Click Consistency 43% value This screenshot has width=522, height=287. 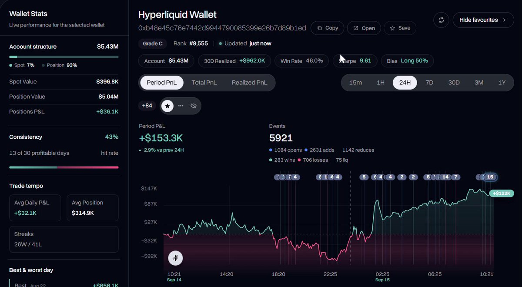pyautogui.click(x=112, y=137)
